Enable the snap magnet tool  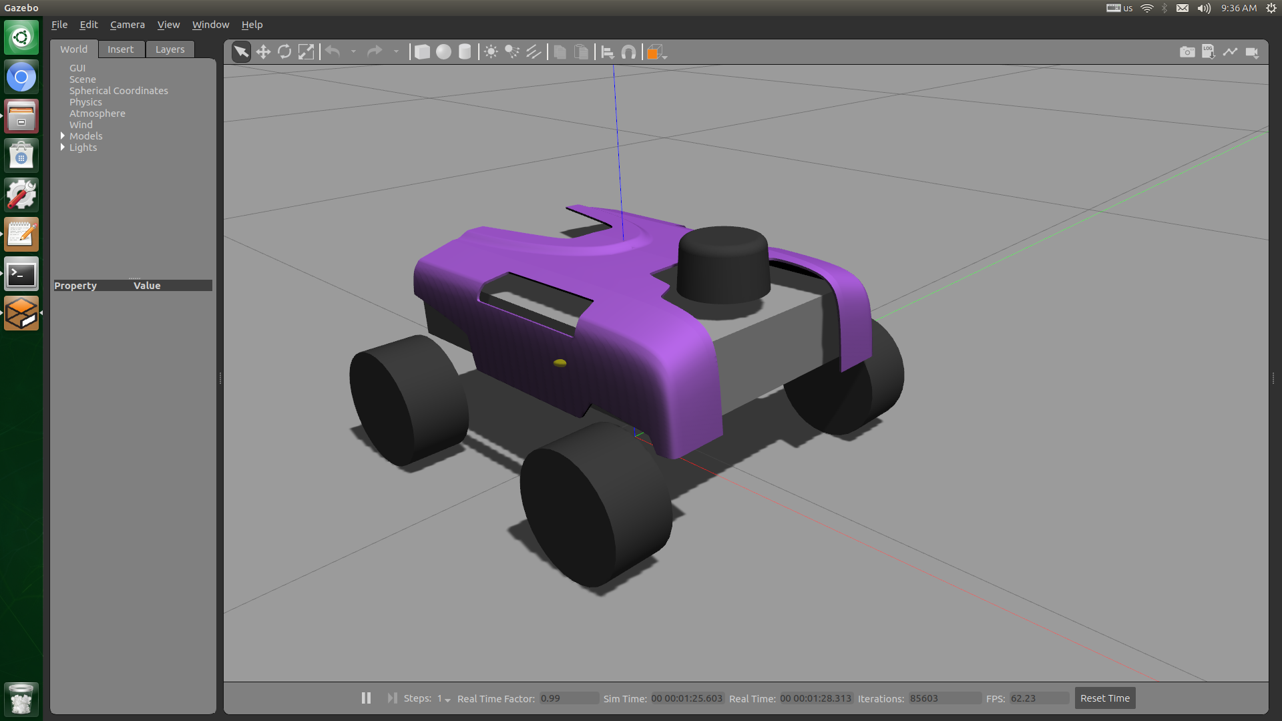pyautogui.click(x=628, y=52)
